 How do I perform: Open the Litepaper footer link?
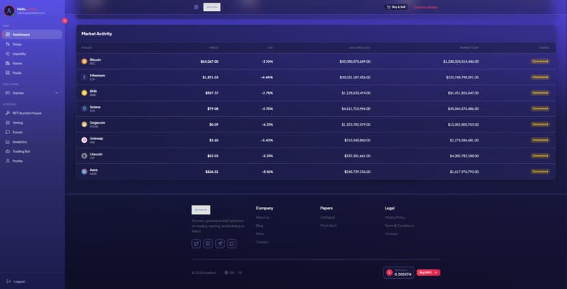point(327,217)
